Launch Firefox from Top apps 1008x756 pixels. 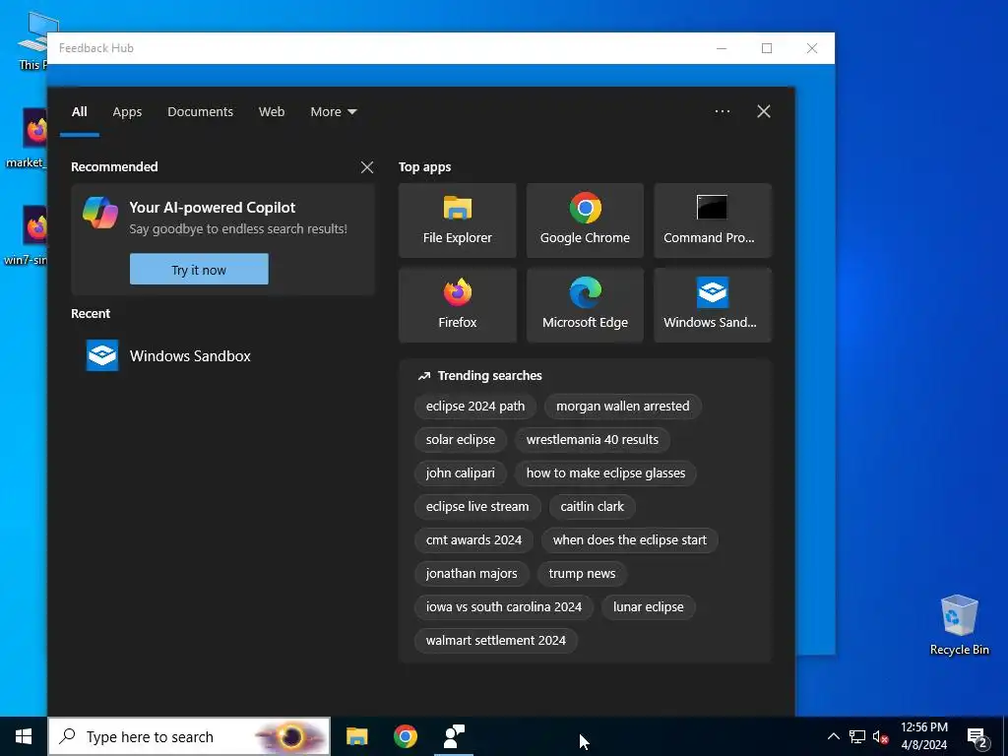click(x=457, y=305)
